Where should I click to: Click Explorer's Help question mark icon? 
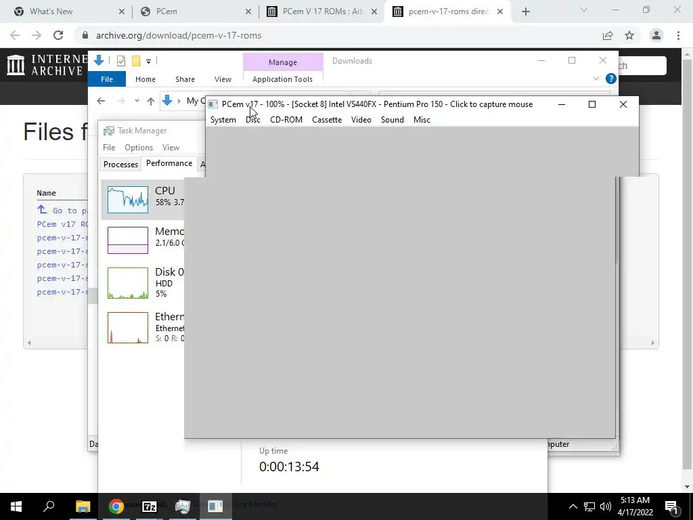611,79
